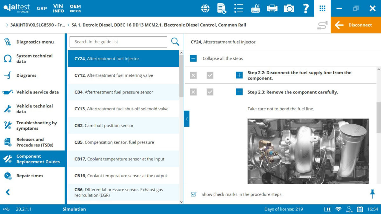The image size is (381, 214).
Task: Open the screenshot camera tool
Action: [289, 8]
